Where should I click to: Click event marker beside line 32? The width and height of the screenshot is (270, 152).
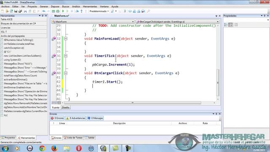54,38
